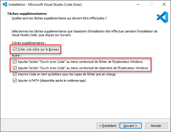Close the installation window
This screenshot has width=171, height=132.
coord(164,4)
